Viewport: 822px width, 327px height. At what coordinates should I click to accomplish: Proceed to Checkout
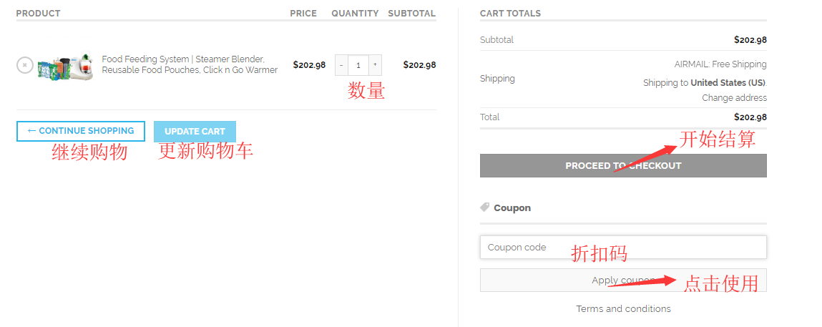[623, 165]
